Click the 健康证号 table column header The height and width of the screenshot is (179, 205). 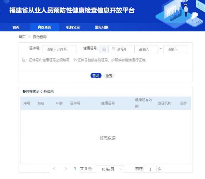point(108,103)
